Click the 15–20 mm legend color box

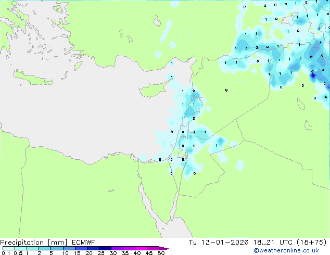click(81, 248)
